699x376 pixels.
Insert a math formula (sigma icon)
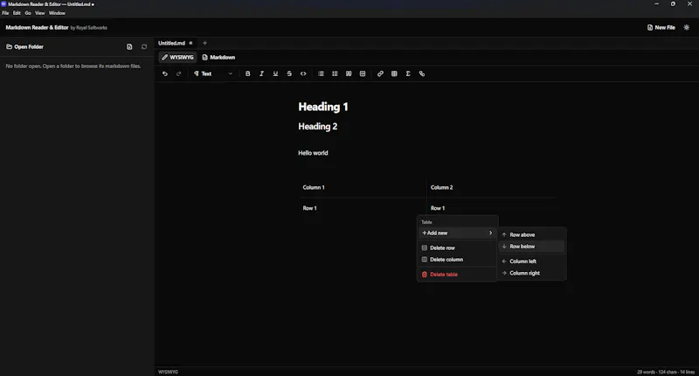click(x=408, y=73)
